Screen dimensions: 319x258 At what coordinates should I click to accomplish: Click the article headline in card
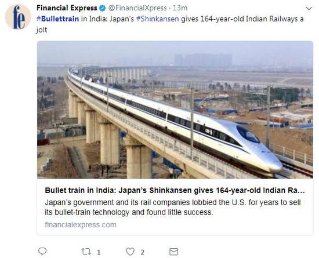click(175, 191)
